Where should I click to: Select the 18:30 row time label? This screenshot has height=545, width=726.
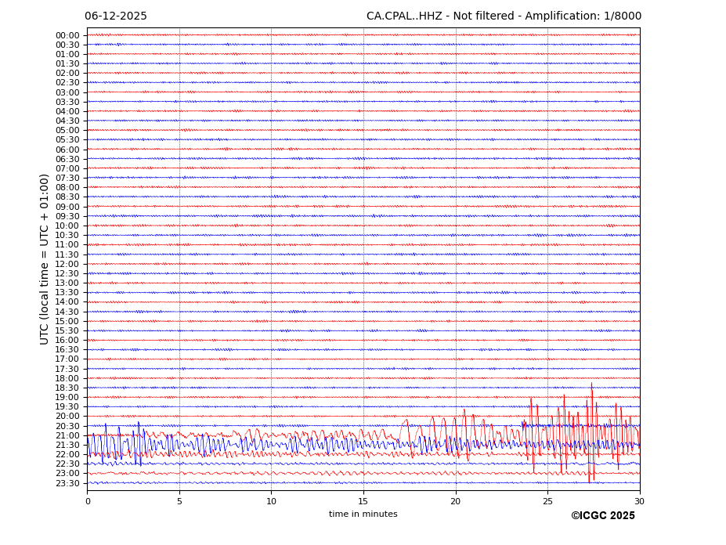(x=67, y=388)
